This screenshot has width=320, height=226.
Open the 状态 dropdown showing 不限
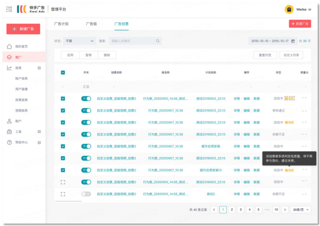[79, 41]
